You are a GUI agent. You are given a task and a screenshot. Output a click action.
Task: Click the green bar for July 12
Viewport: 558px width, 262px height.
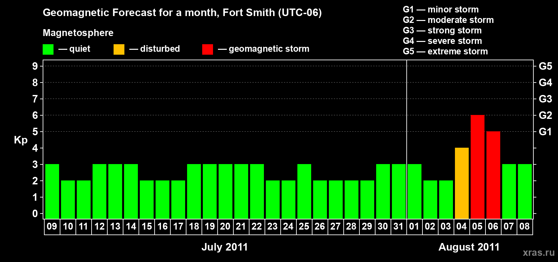(x=99, y=191)
